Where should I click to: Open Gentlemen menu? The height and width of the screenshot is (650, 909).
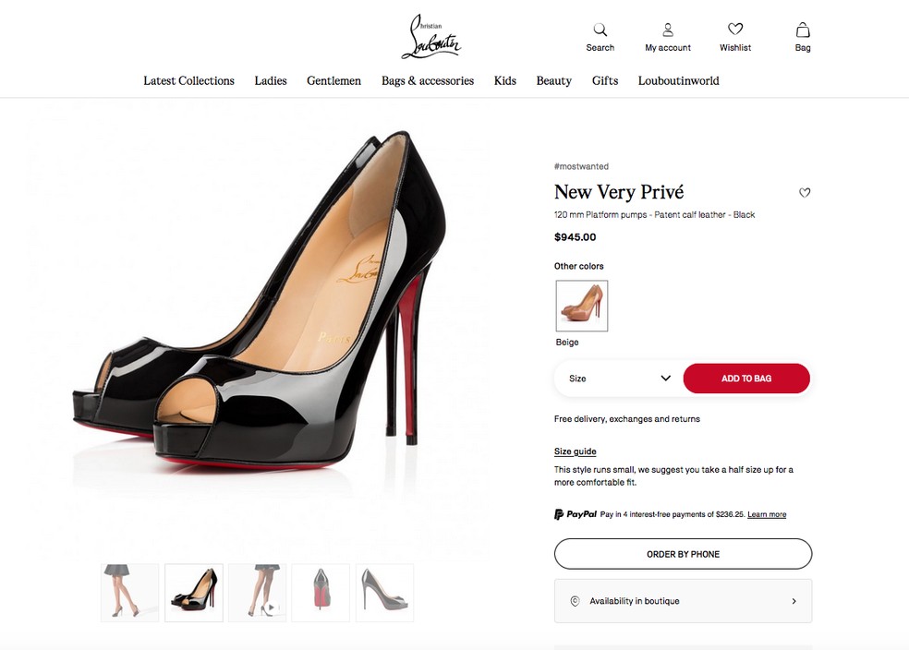pos(333,80)
